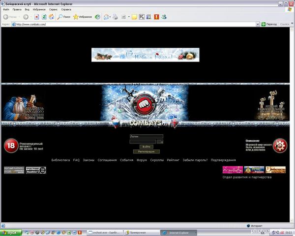Click the gray counter badge left of Rambler
This screenshot has height=236, width=295.
[14, 170]
